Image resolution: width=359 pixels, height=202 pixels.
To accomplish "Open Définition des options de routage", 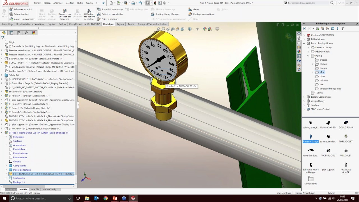I will pyautogui.click(x=89, y=15).
